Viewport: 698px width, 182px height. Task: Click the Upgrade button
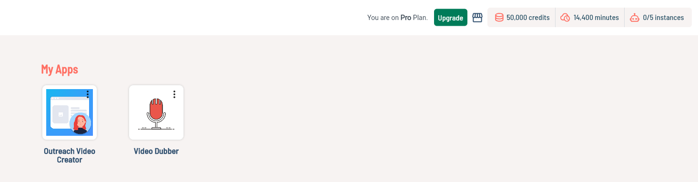[x=450, y=18]
